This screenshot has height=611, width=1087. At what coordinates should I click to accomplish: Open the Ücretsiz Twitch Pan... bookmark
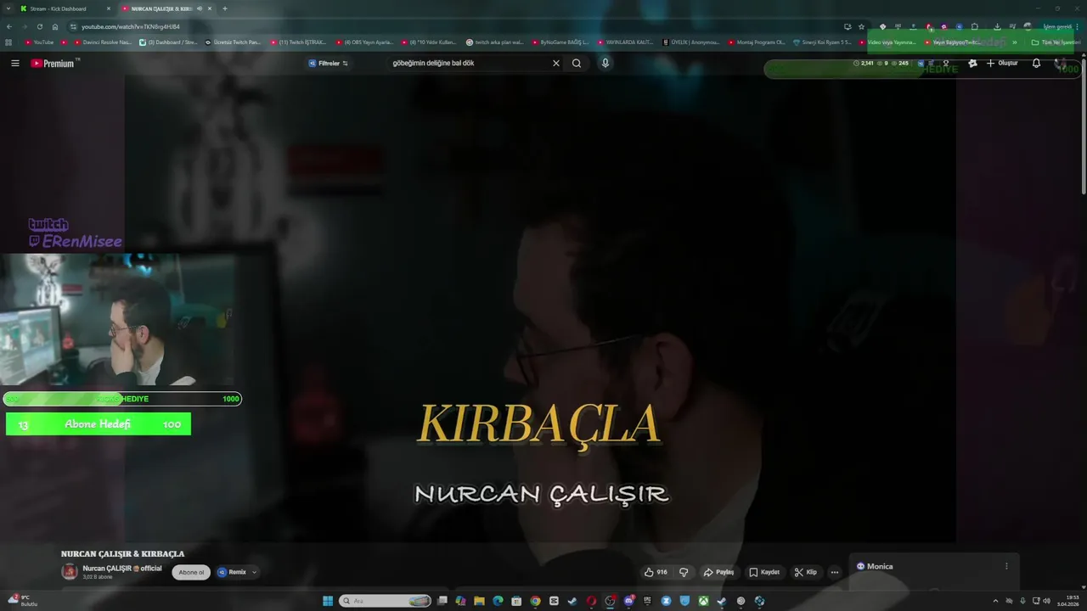[x=234, y=42]
